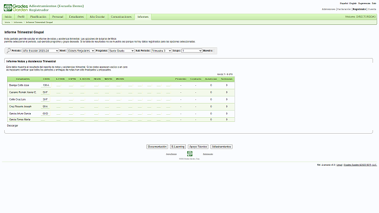The image size is (379, 213).
Task: Click the Sugerencias link
Action: coord(364,4)
